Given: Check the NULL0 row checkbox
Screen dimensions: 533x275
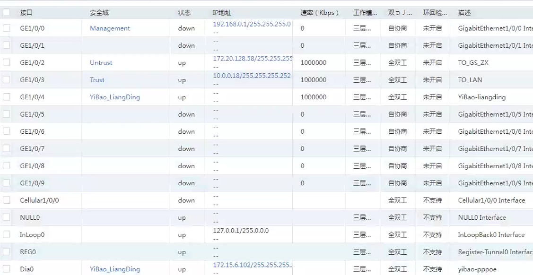Looking at the screenshot, I should tap(7, 217).
